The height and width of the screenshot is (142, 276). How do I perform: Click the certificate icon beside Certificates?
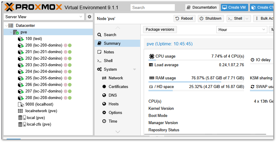tap(104, 87)
